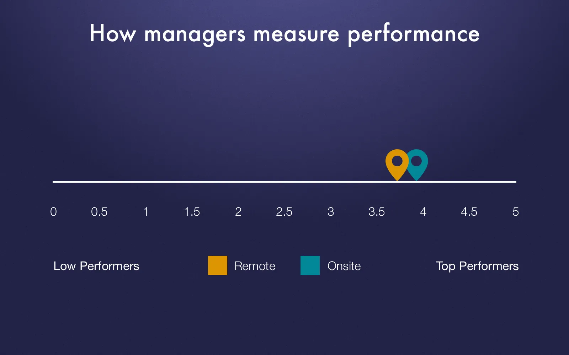
Task: Click the Onsite legend label
Action: (x=344, y=266)
